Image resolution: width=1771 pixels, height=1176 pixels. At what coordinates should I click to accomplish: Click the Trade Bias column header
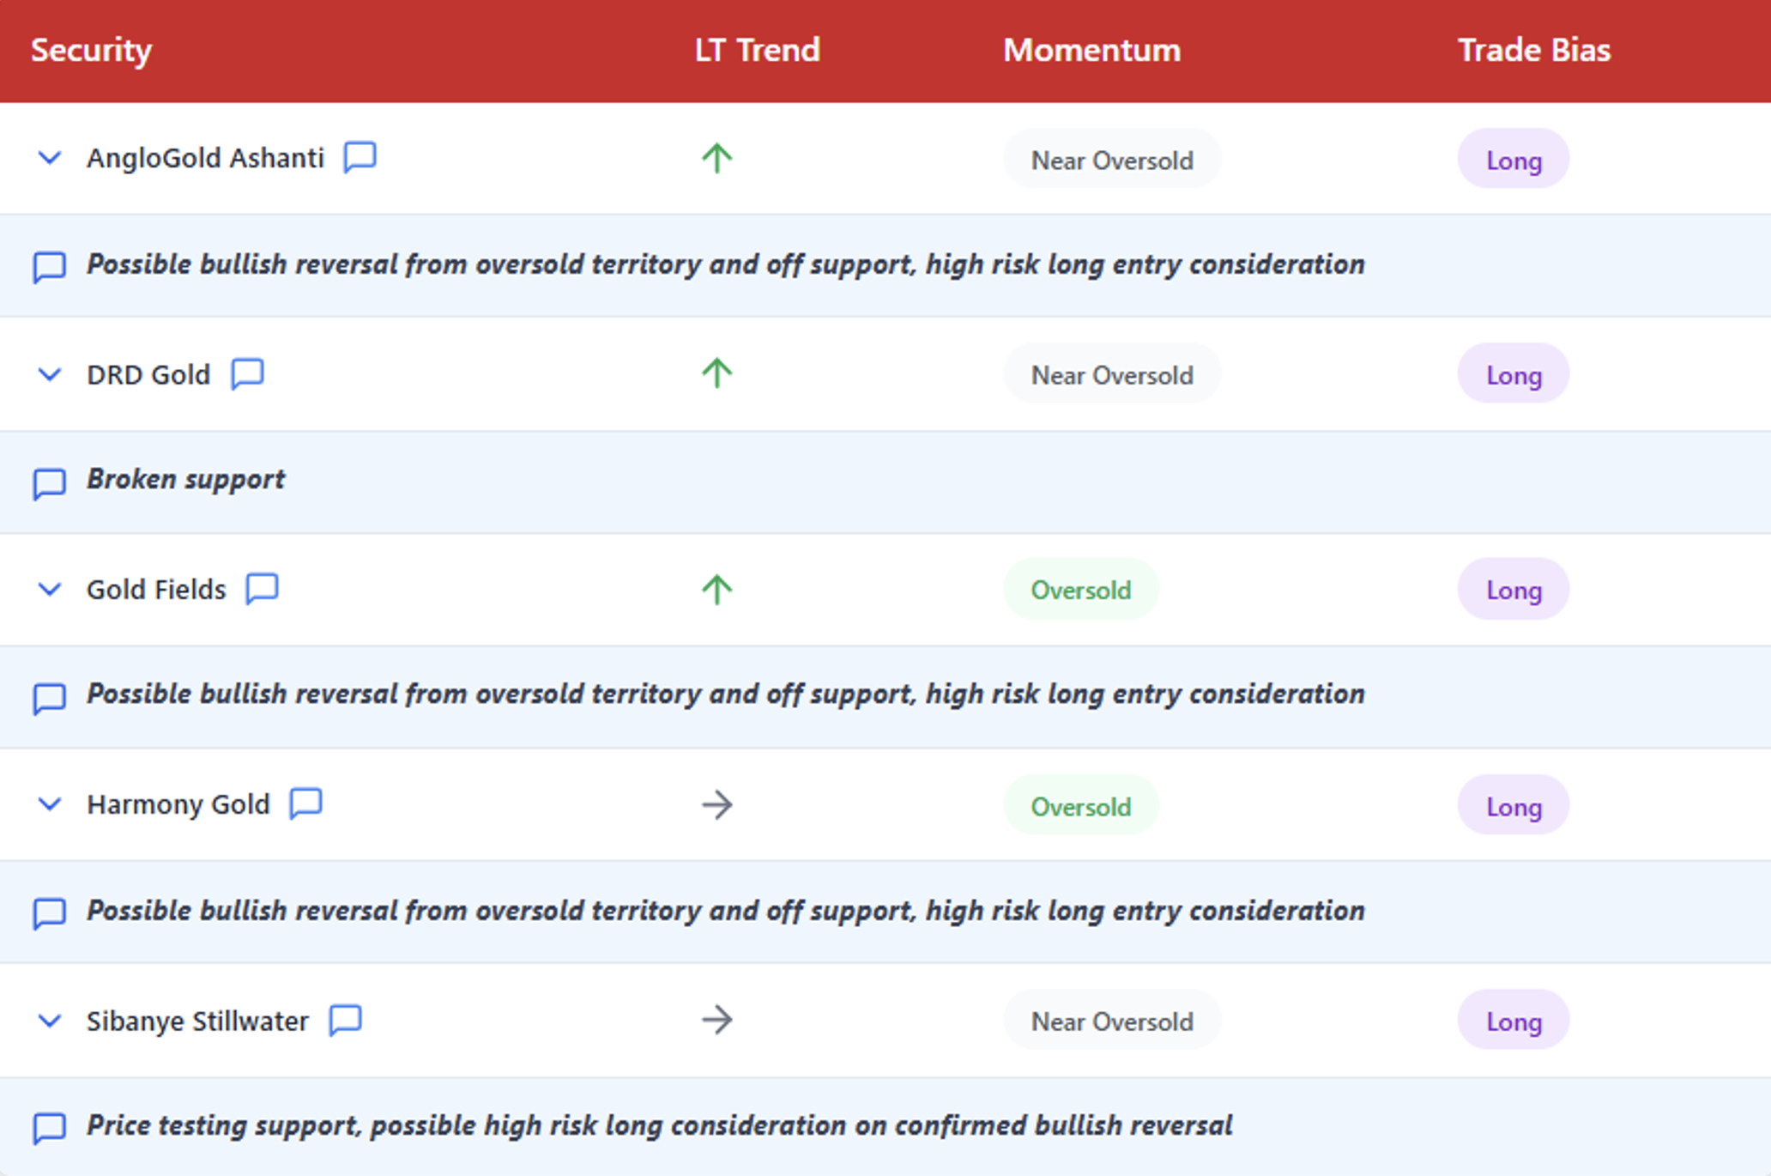click(1533, 50)
